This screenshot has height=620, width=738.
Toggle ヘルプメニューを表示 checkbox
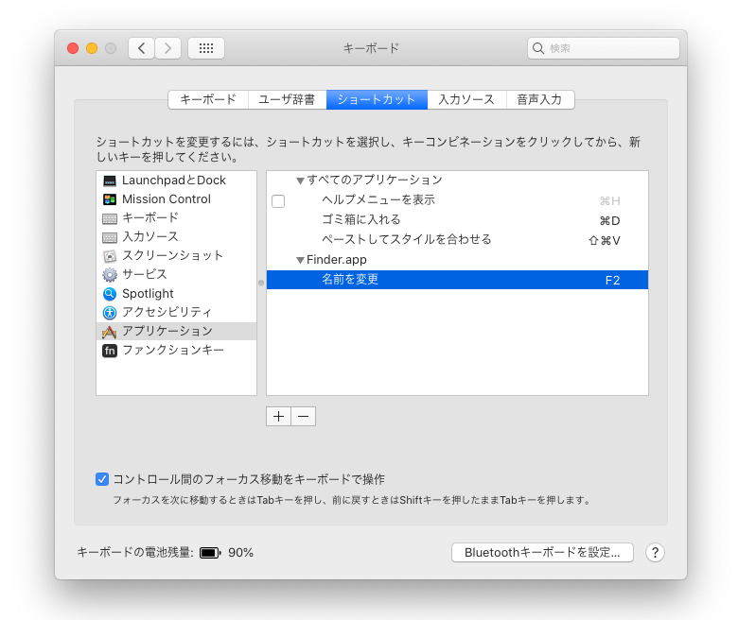pos(278,201)
